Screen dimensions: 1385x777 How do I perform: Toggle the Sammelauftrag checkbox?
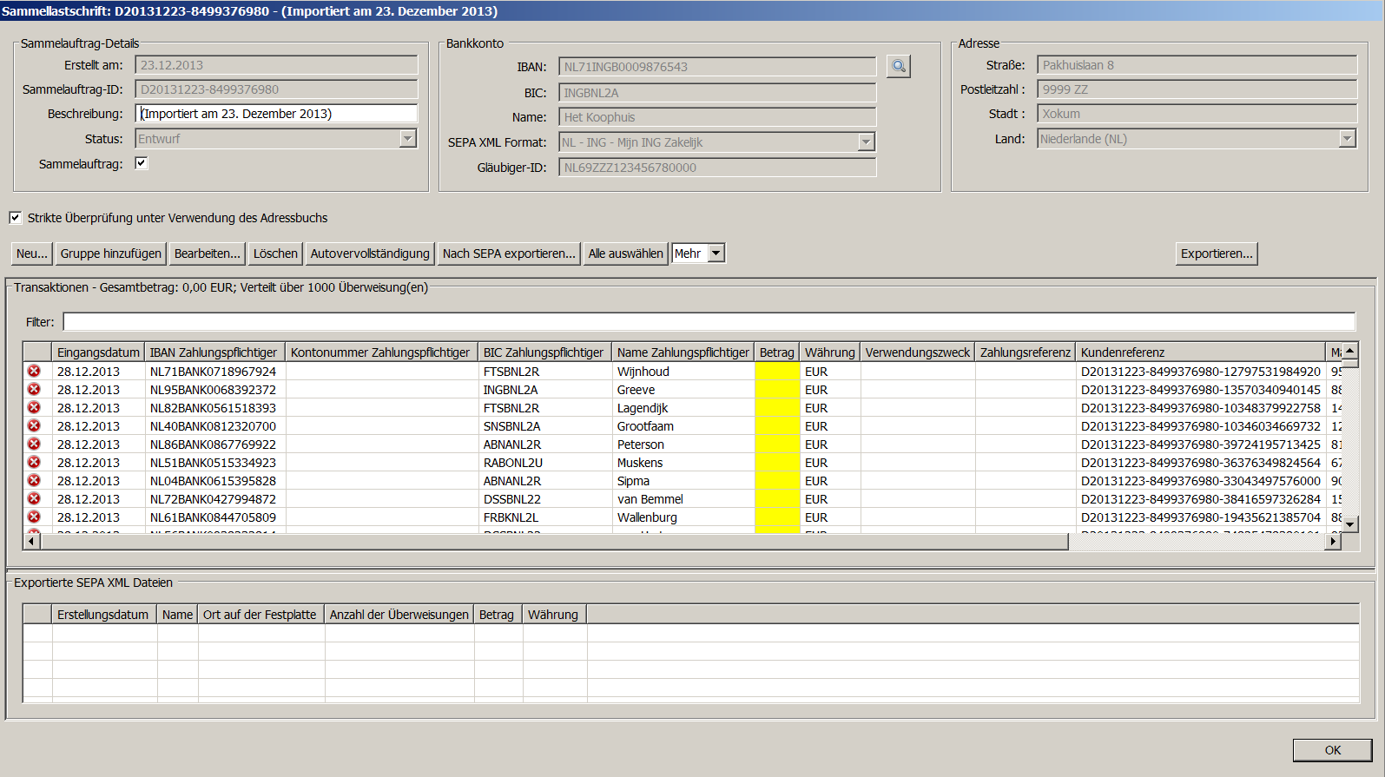[x=142, y=163]
